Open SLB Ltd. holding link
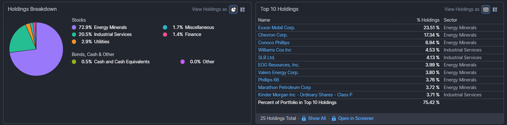507x125 pixels. click(x=266, y=58)
